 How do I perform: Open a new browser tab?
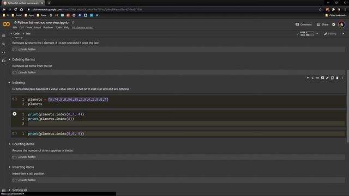(x=49, y=3)
